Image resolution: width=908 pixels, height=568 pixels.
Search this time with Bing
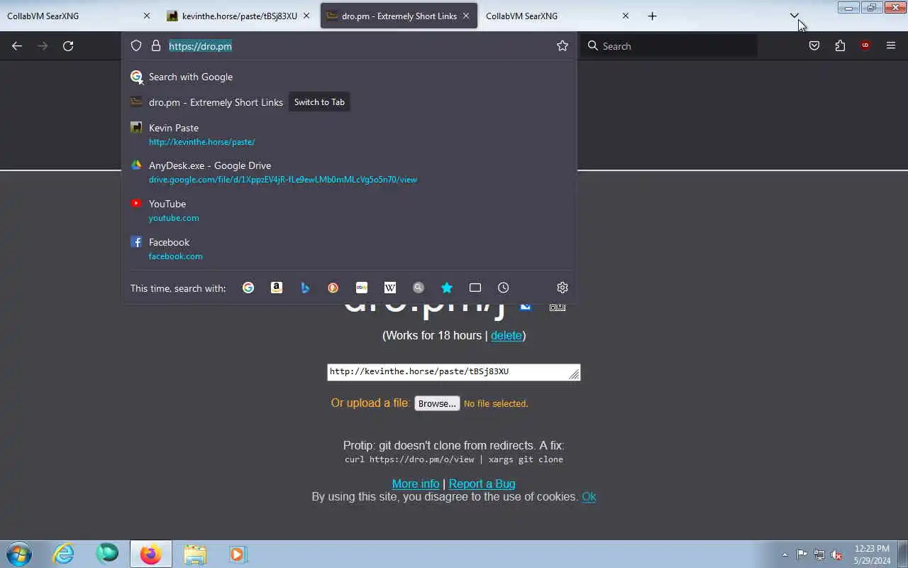[305, 288]
